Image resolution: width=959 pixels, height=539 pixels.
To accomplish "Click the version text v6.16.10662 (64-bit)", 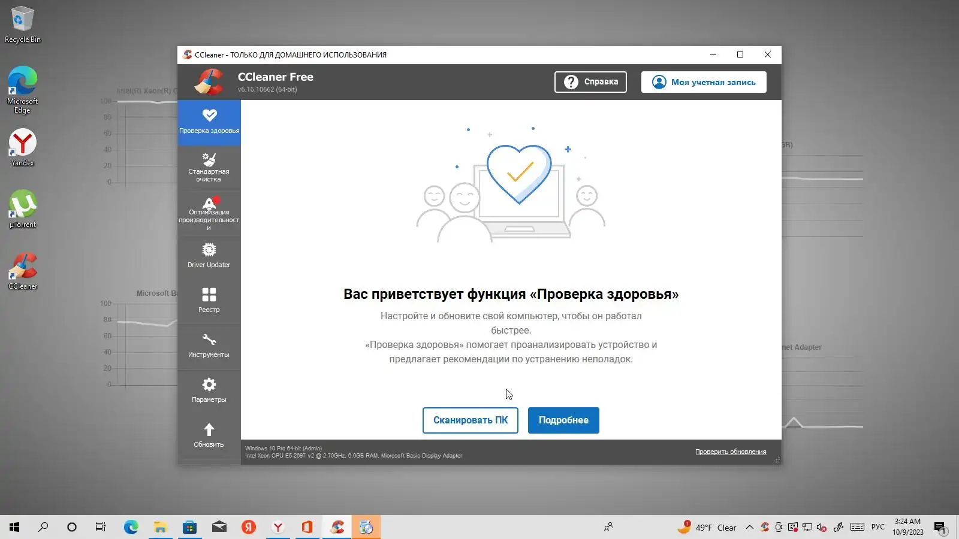I will pos(267,90).
